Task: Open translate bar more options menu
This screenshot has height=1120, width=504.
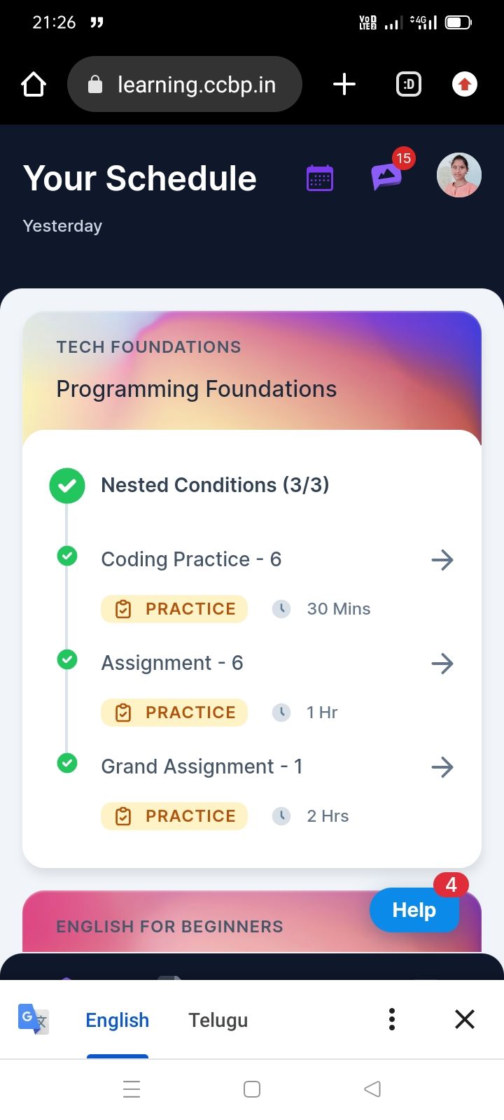Action: (x=392, y=1019)
